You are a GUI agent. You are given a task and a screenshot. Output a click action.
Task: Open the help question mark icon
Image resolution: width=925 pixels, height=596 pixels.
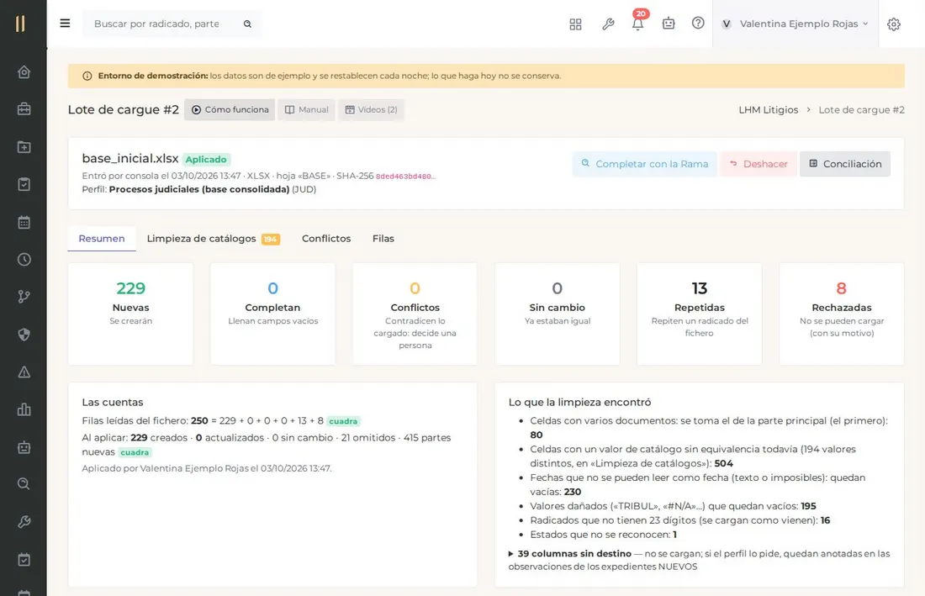coord(698,23)
